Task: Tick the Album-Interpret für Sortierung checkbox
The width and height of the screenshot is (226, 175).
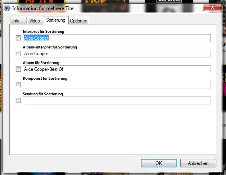Action: (18, 54)
